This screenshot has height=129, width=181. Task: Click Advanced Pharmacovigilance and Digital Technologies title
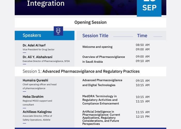102,83
